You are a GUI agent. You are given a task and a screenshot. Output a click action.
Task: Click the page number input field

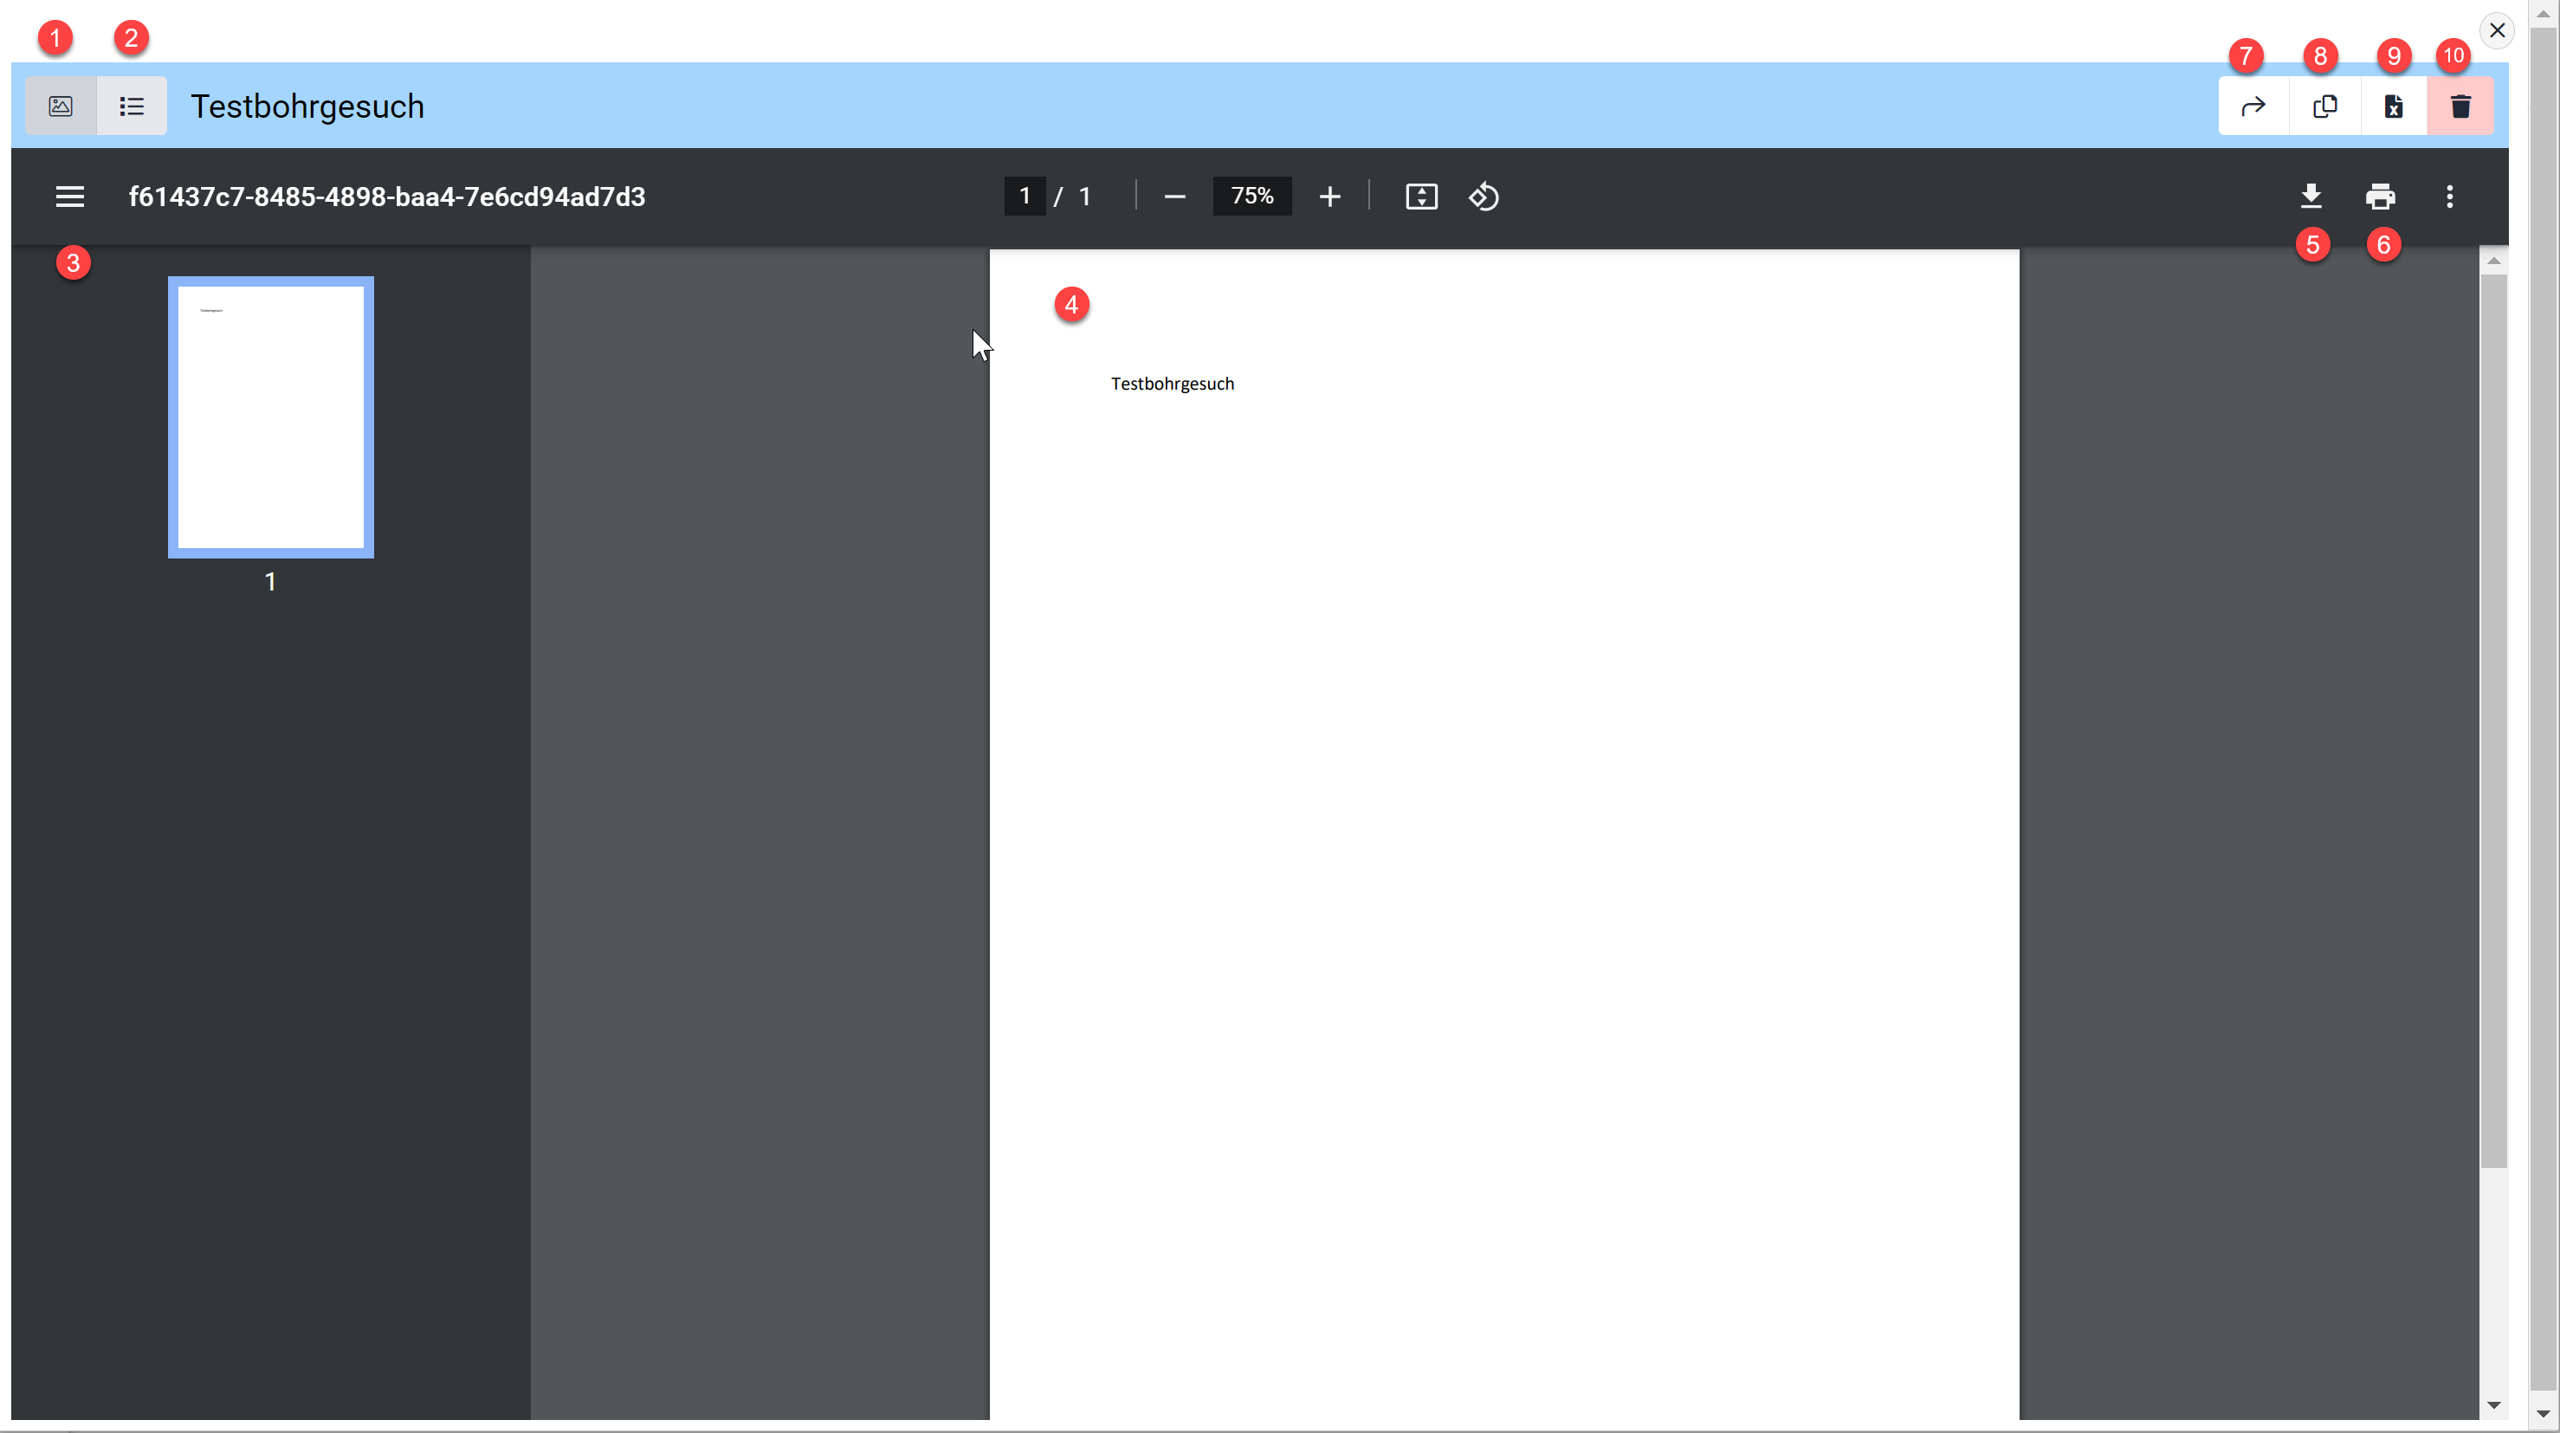[1025, 196]
